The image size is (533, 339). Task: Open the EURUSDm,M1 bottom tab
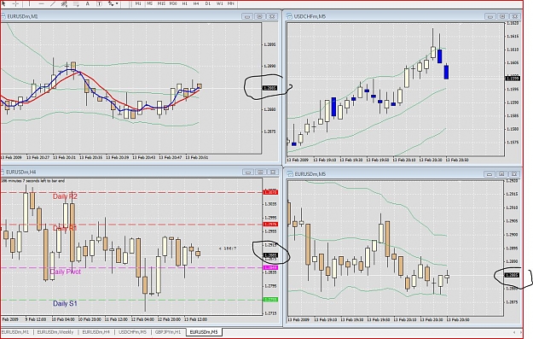(15, 332)
